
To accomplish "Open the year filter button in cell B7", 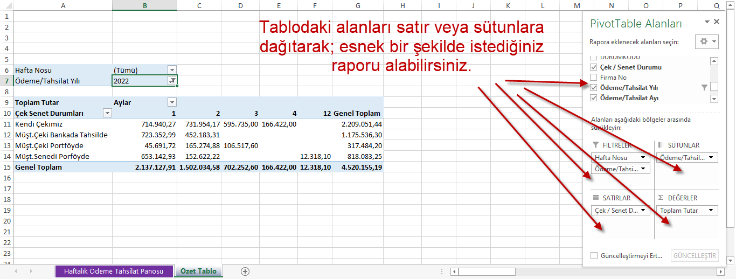I will (172, 80).
